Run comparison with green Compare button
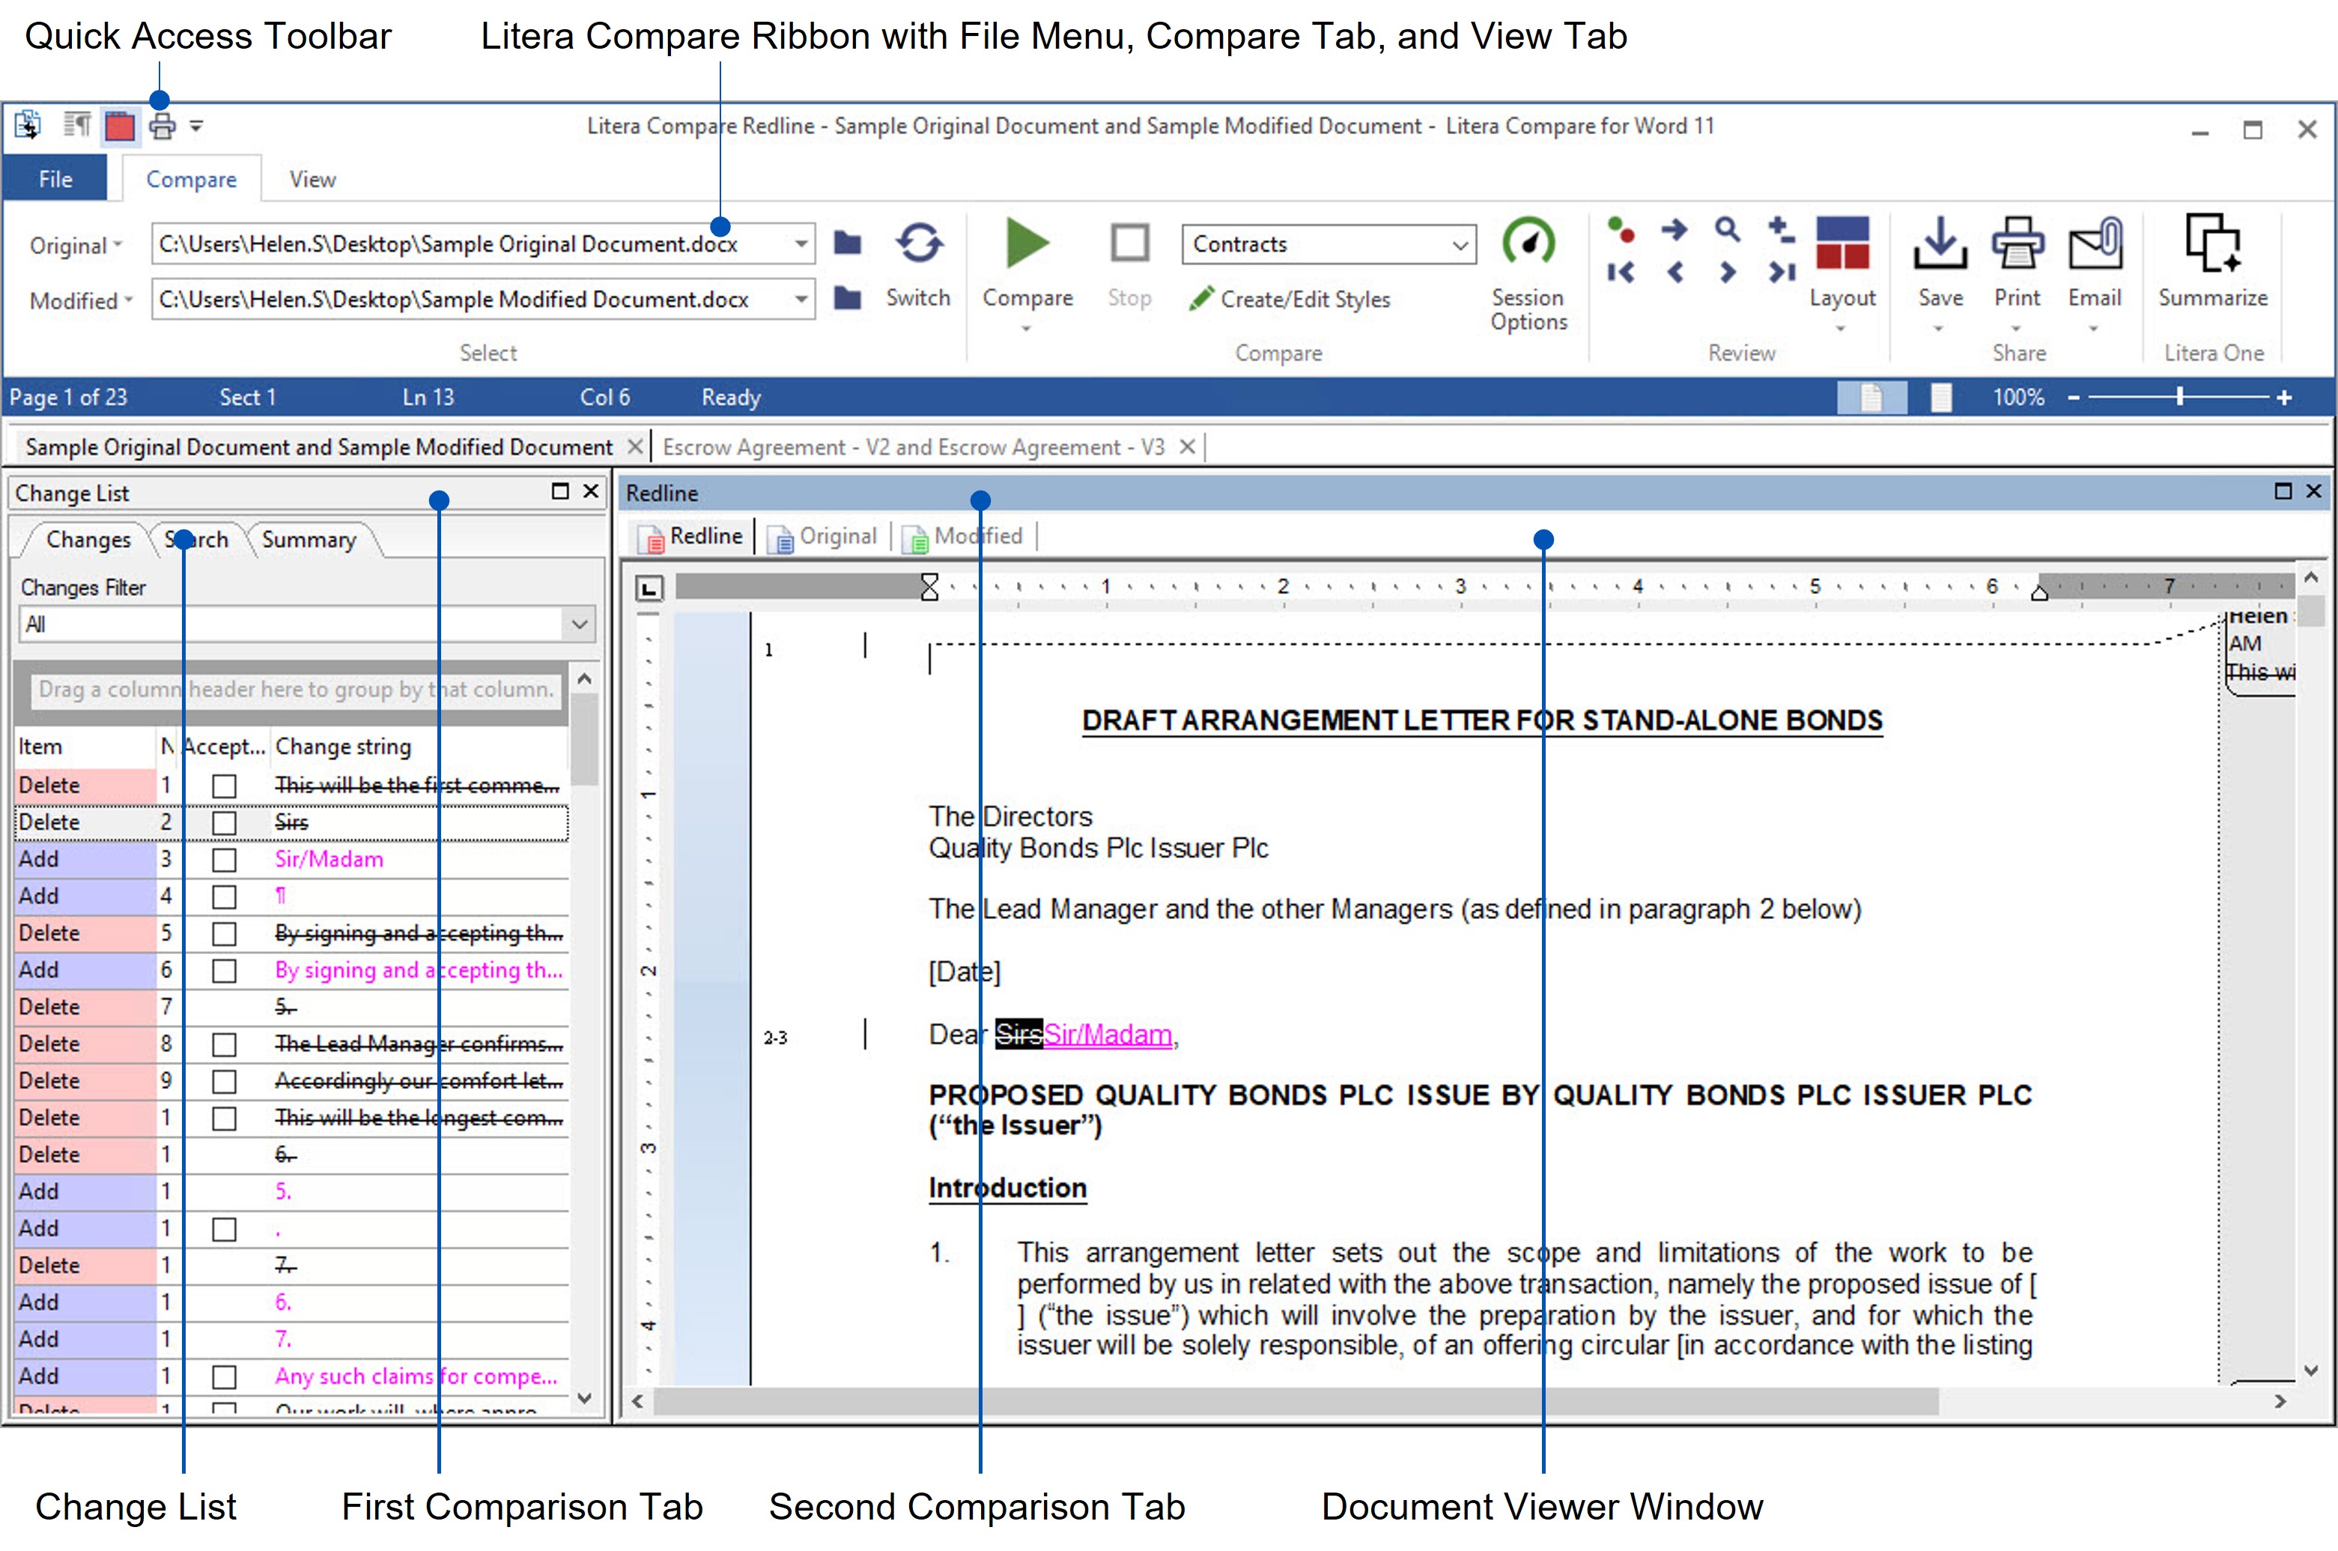This screenshot has width=2338, height=1551. pos(1027,243)
